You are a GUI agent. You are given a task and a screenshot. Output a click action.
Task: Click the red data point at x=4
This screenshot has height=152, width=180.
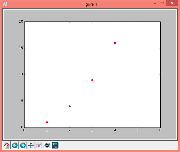coord(115,43)
